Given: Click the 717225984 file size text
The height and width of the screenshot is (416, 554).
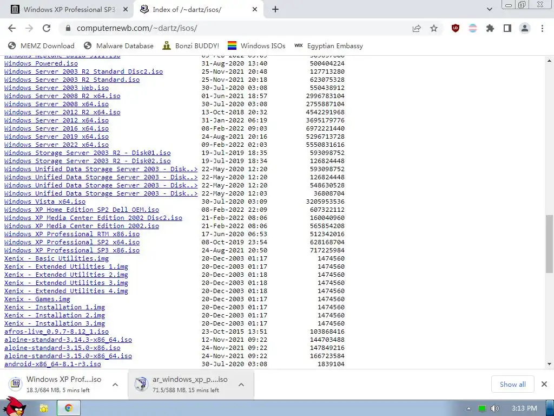Looking at the screenshot, I should click(x=327, y=250).
